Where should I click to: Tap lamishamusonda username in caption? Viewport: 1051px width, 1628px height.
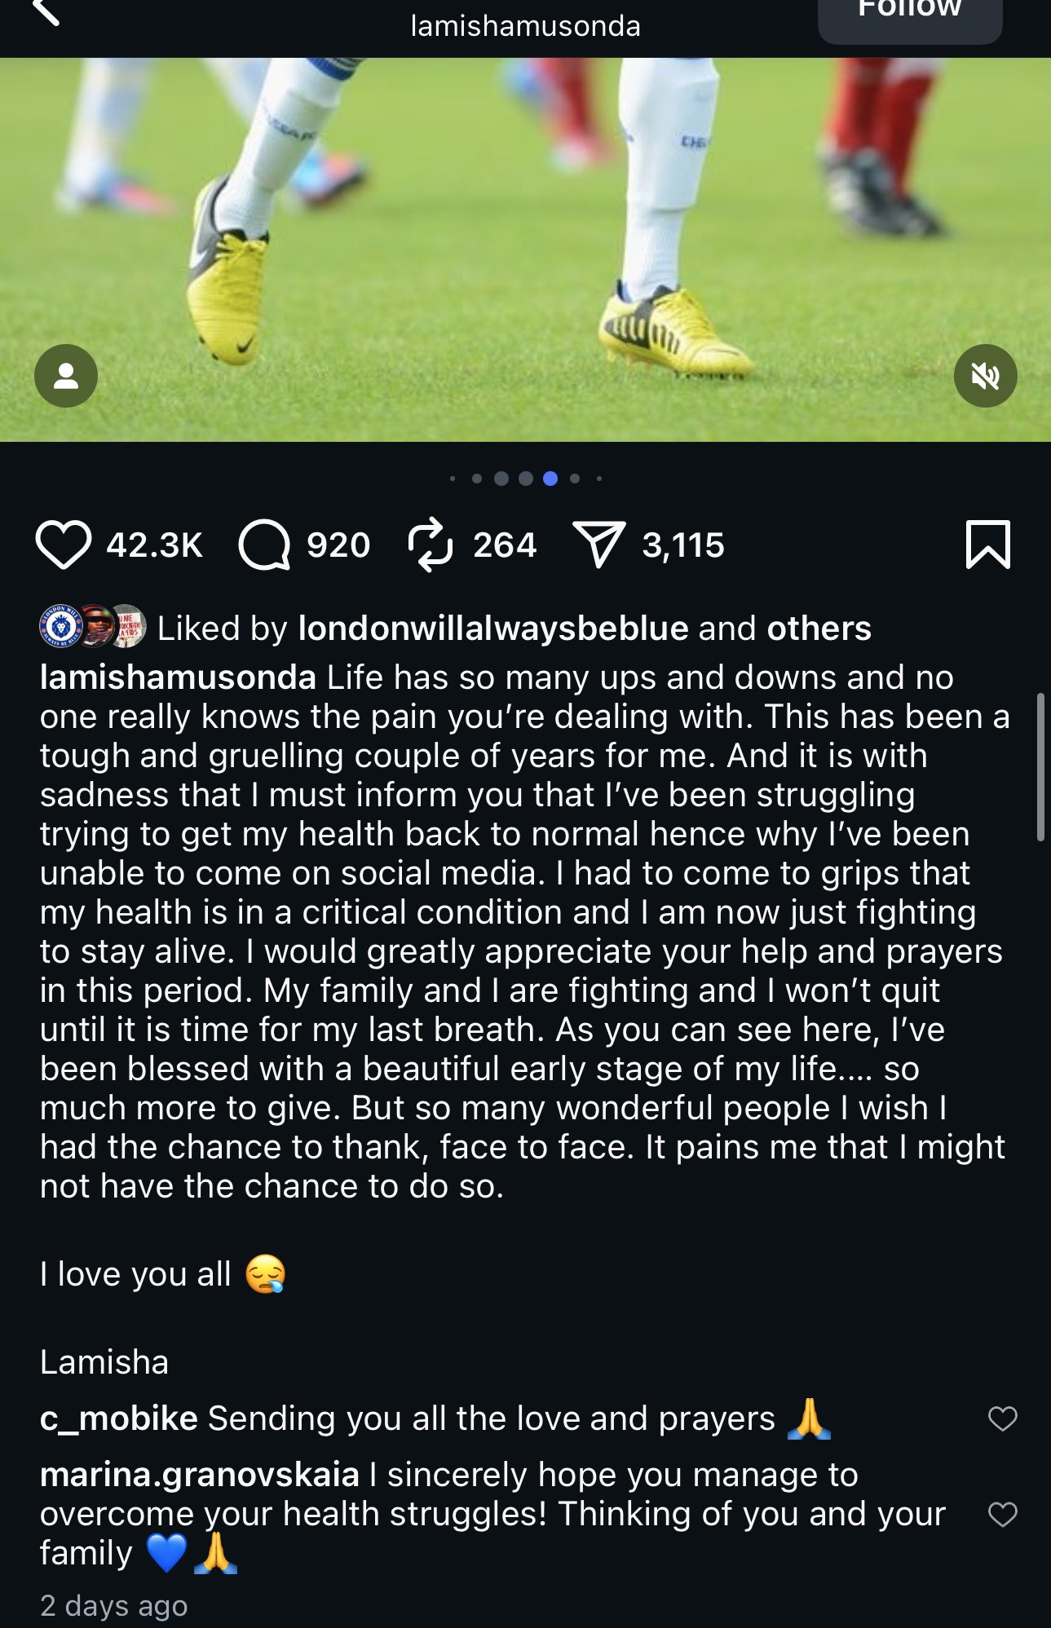point(178,677)
